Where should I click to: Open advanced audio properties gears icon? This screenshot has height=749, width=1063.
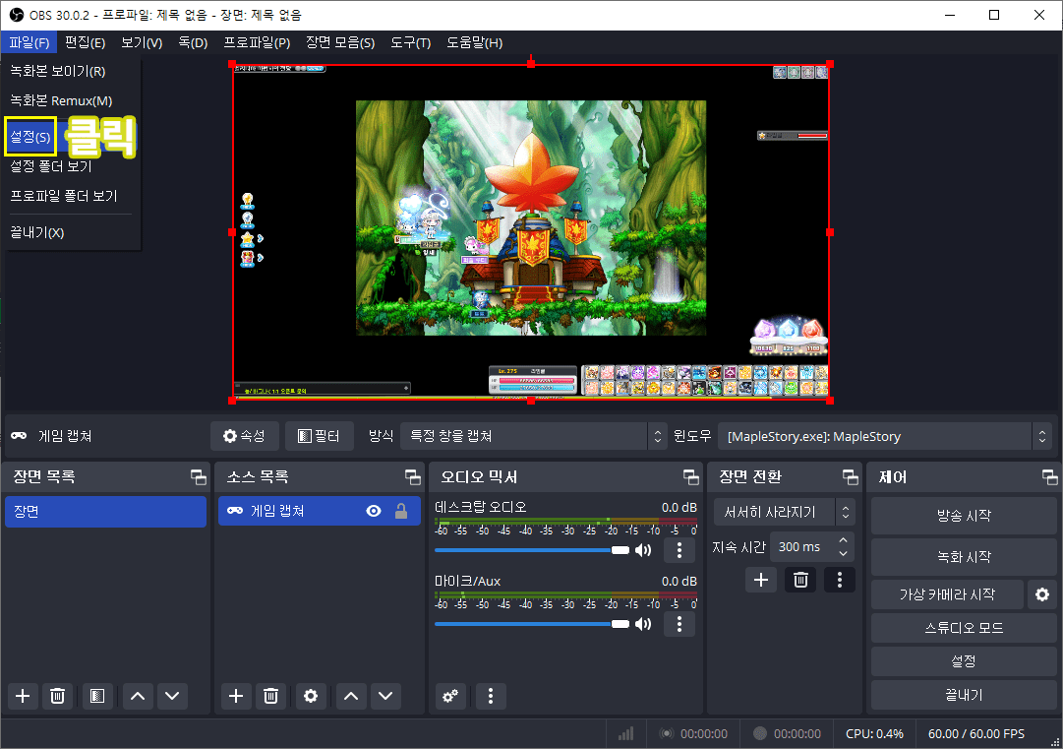pyautogui.click(x=450, y=696)
